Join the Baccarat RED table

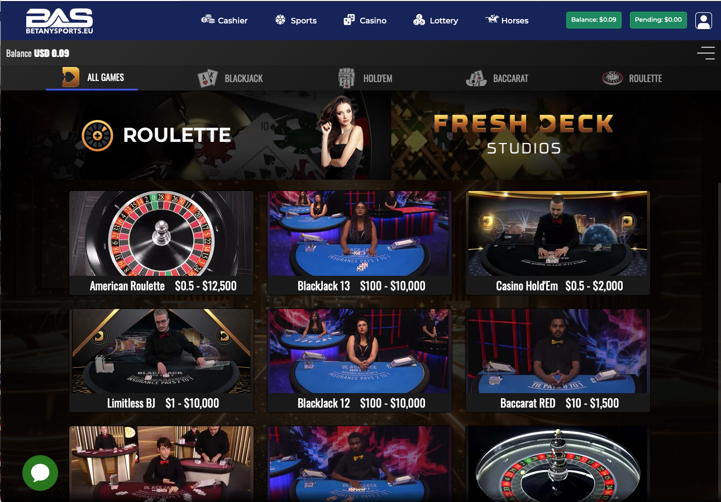point(558,360)
